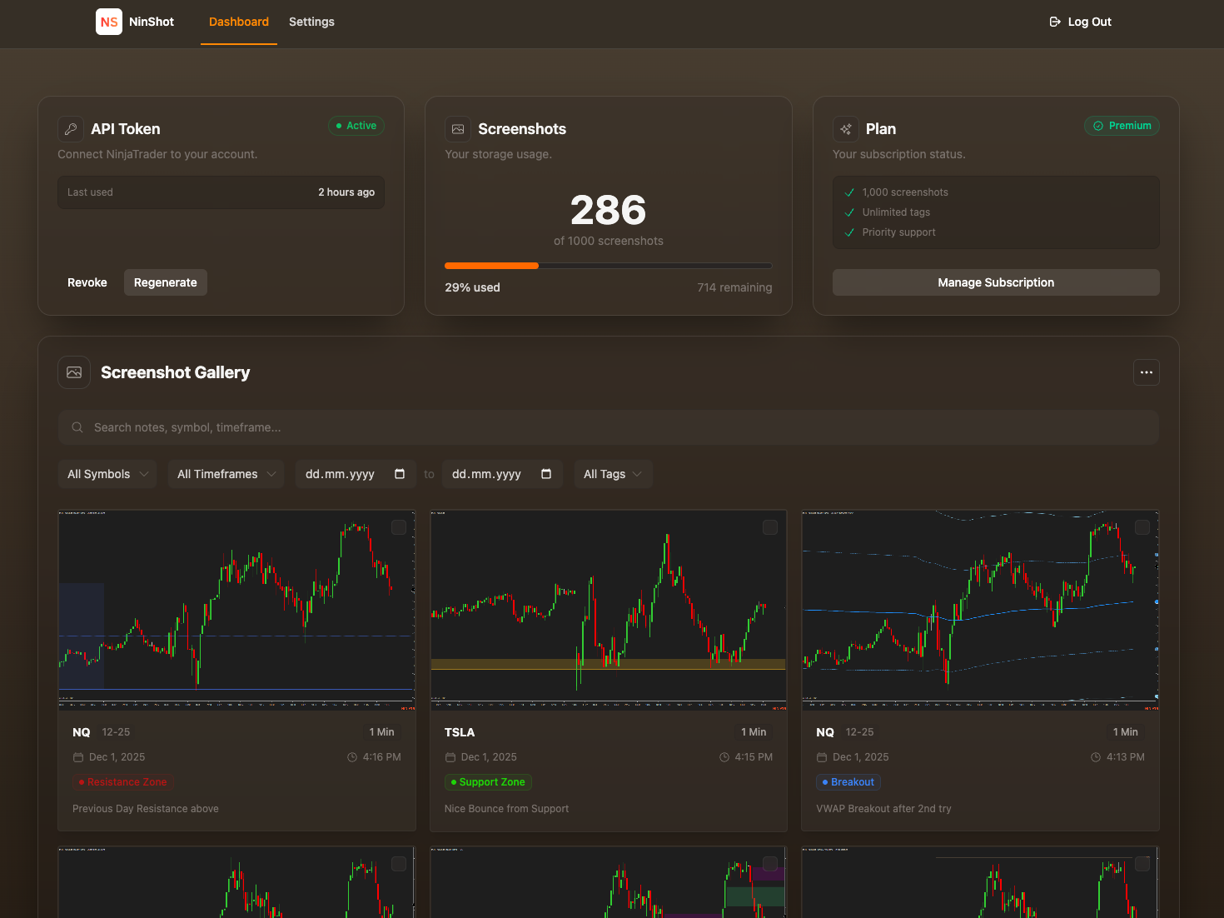The image size is (1224, 918).
Task: Click Manage Subscription
Action: point(996,282)
